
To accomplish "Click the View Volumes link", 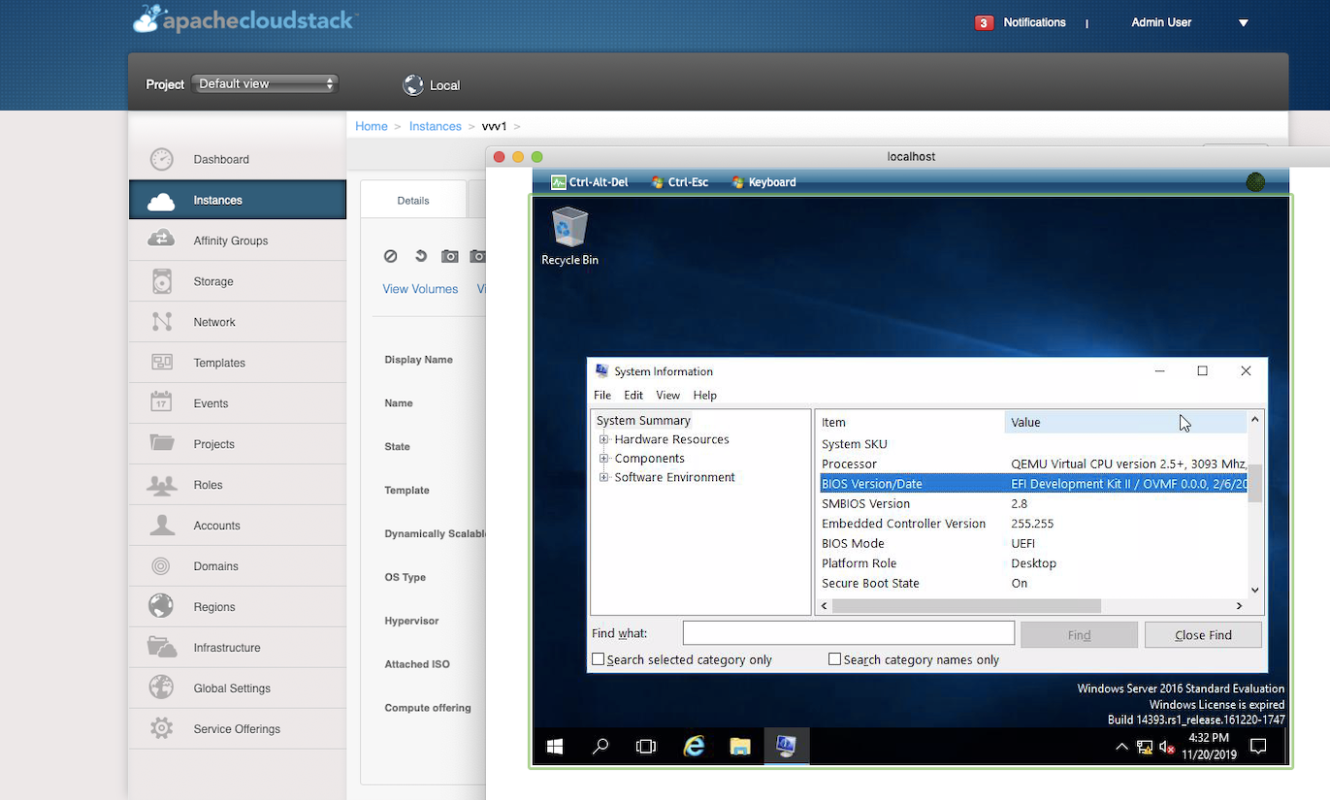I will pos(420,289).
